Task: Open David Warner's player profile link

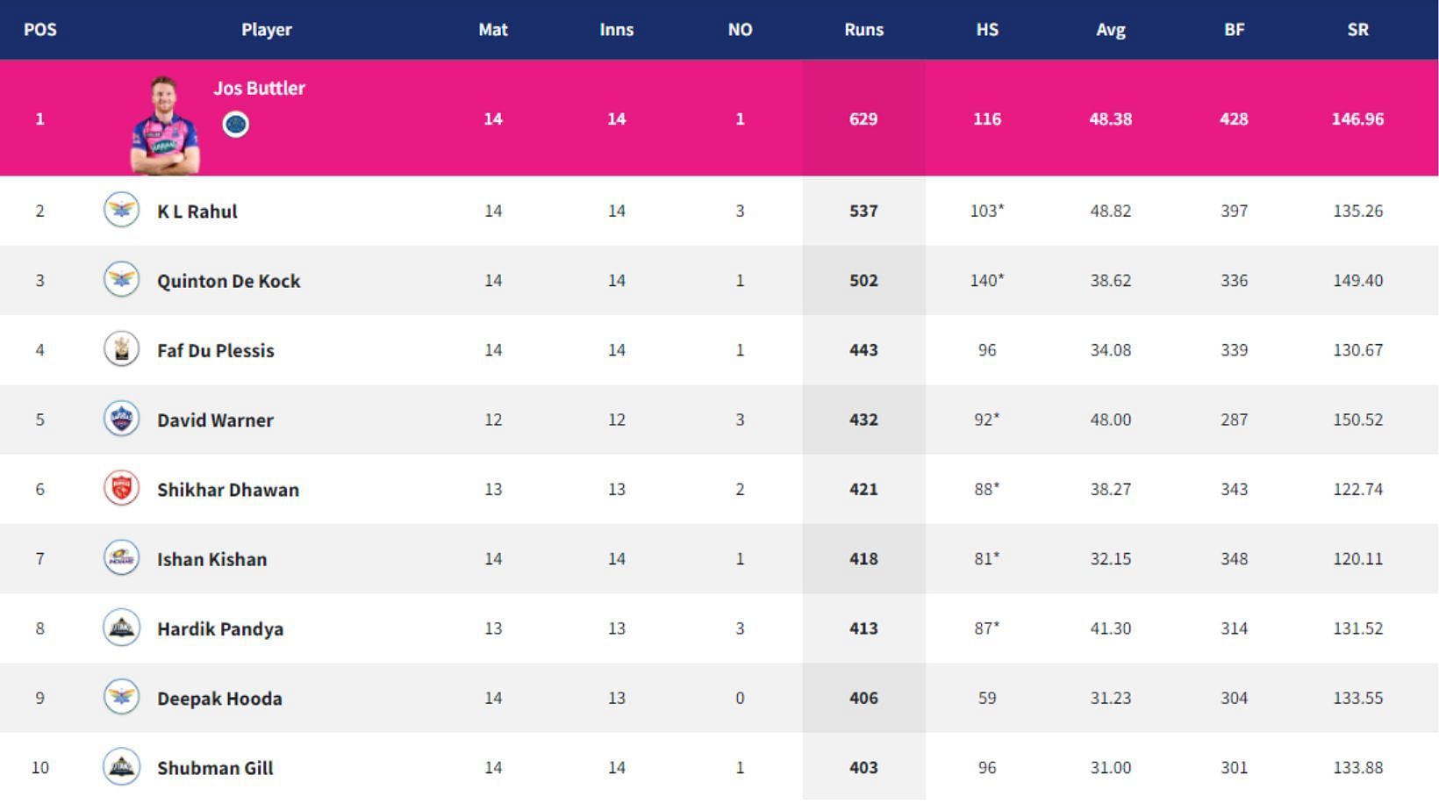Action: point(215,420)
